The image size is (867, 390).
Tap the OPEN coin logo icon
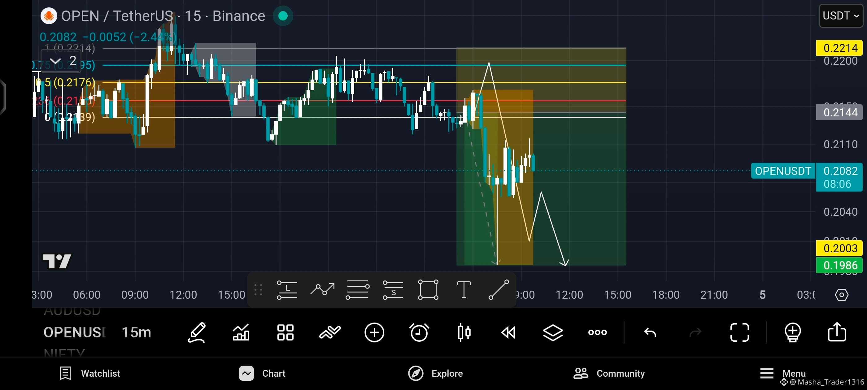point(49,16)
